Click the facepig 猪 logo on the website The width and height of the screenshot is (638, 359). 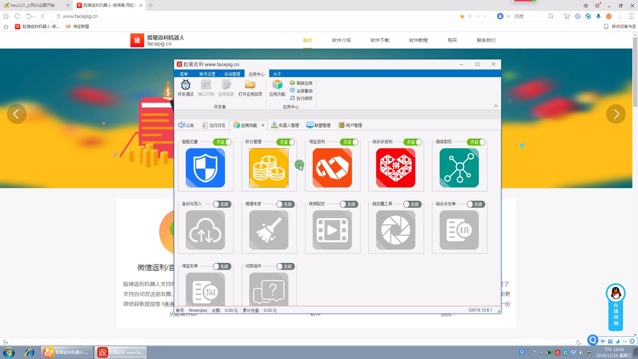[x=137, y=40]
